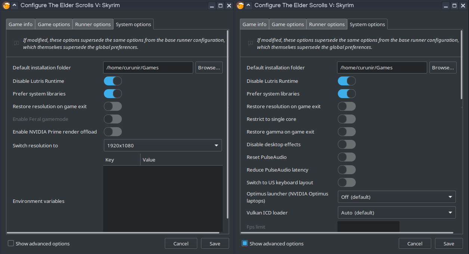The height and width of the screenshot is (254, 469).
Task: Click the Environment variables label
Action: tap(38, 201)
